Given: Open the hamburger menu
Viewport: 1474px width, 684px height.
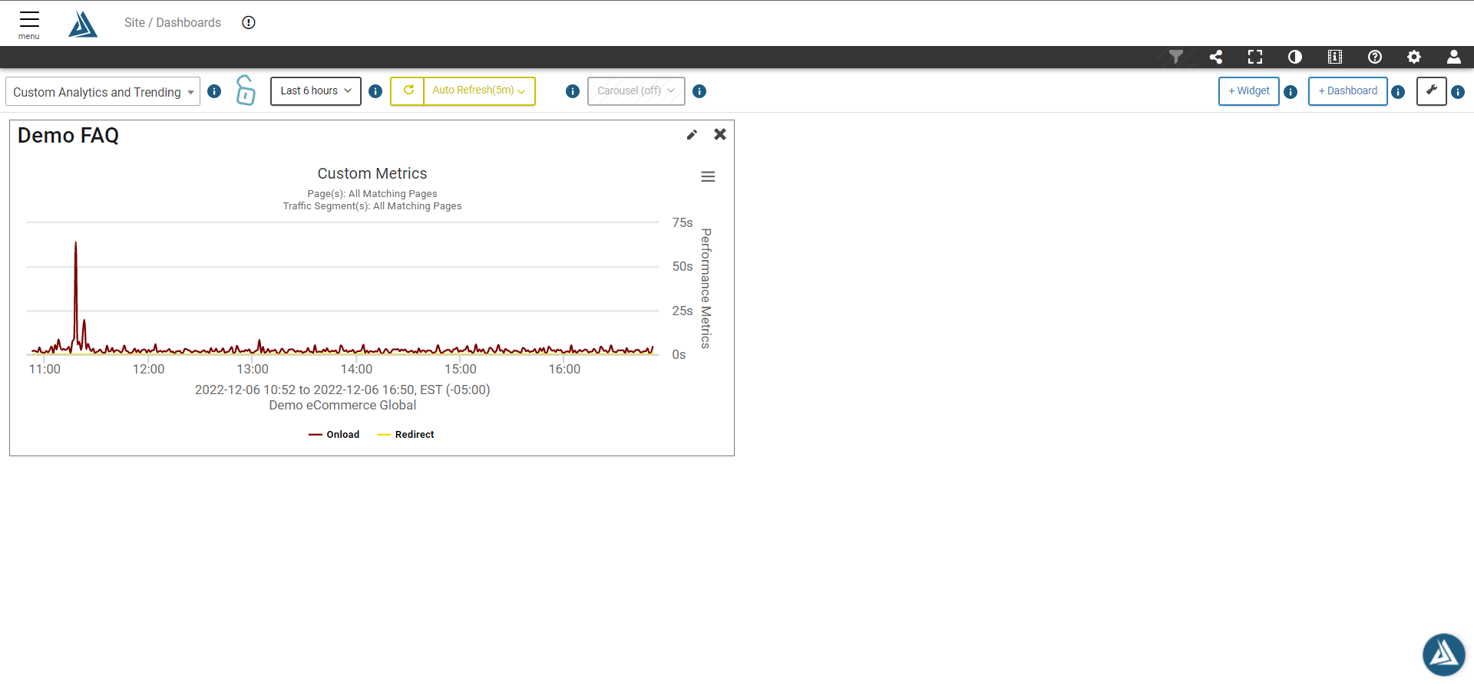Looking at the screenshot, I should pyautogui.click(x=29, y=25).
